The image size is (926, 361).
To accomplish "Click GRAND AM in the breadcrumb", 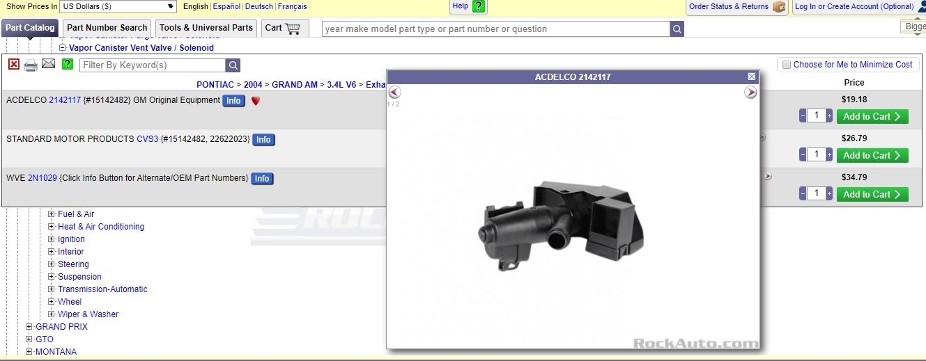I will [295, 85].
